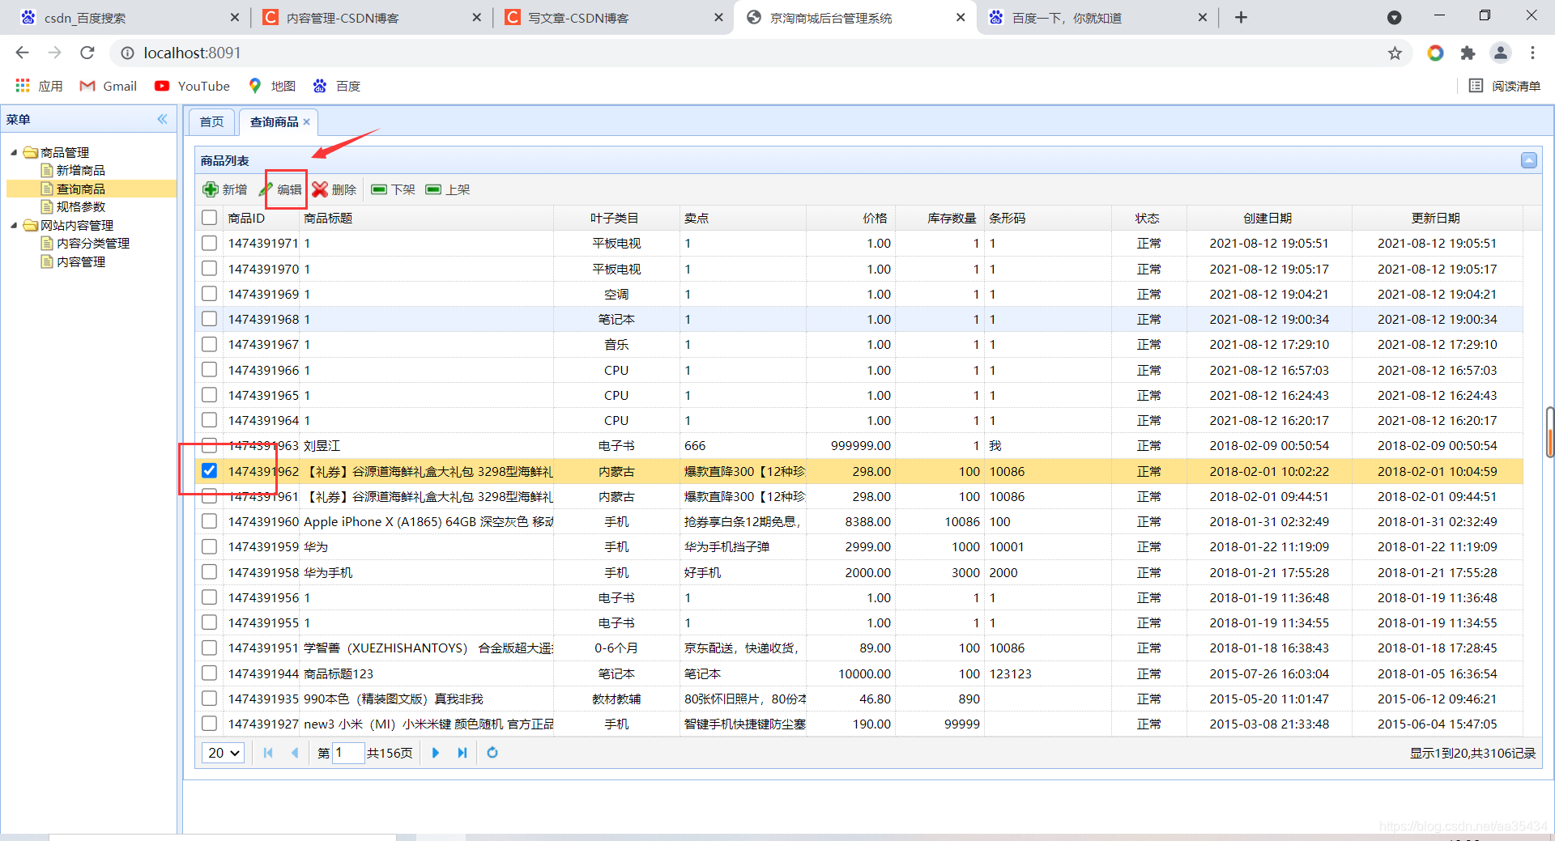Screen dimensions: 1555x841
Task: Open the Chrome profile avatar
Action: point(1501,53)
